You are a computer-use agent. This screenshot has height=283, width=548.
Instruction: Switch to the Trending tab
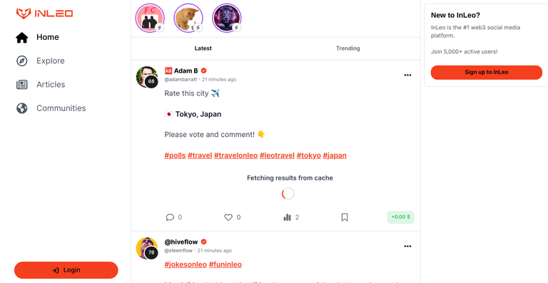click(x=347, y=48)
